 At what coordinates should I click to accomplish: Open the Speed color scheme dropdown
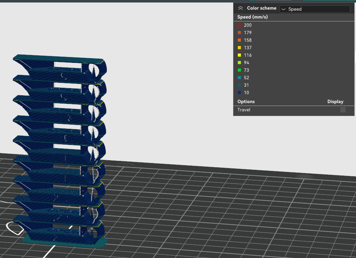pos(315,9)
